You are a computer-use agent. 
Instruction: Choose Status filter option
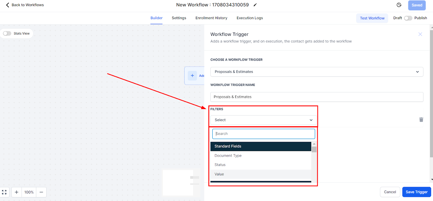261,165
